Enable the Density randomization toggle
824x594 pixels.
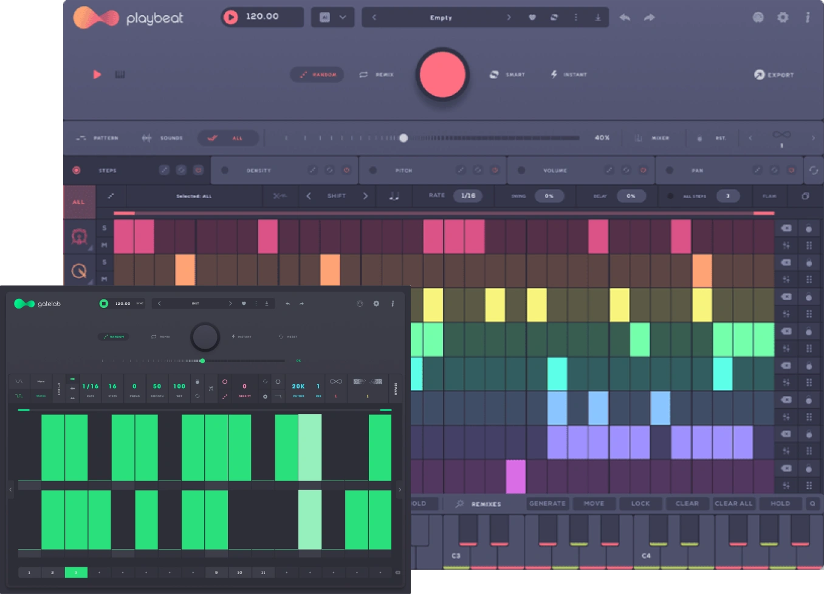225,170
